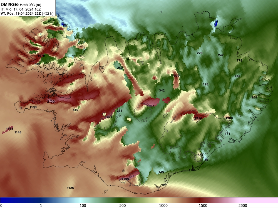The width and height of the screenshot is (278, 208).
Task: Click the map value 269
Action: [120, 68]
